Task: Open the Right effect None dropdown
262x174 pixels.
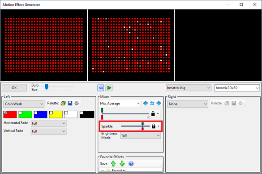Action: pos(188,104)
